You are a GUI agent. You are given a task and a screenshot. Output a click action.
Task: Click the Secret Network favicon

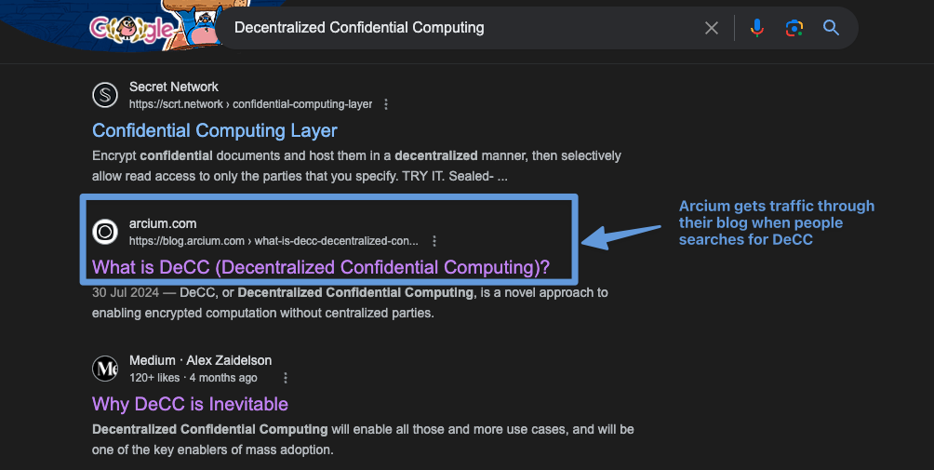105,95
